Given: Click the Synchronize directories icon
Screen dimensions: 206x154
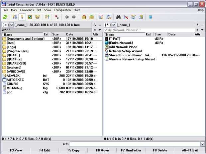Looking at the screenshot, I should coord(133,17).
